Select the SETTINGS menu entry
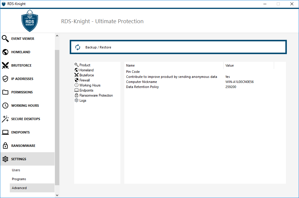The image size is (299, 198). [28, 159]
